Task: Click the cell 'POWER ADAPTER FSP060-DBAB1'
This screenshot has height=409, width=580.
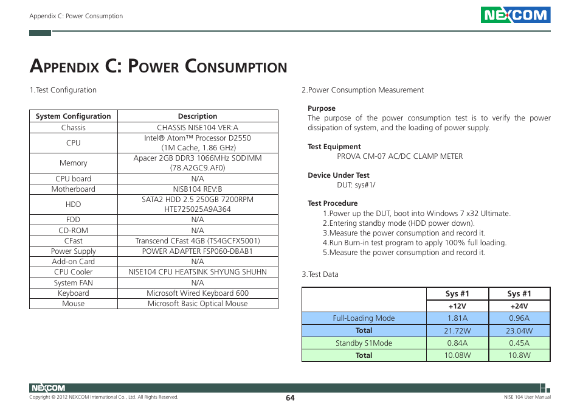Action: [198, 251]
